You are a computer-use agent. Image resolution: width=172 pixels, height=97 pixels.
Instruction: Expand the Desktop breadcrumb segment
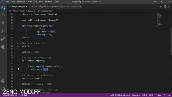pyautogui.click(x=31, y=11)
